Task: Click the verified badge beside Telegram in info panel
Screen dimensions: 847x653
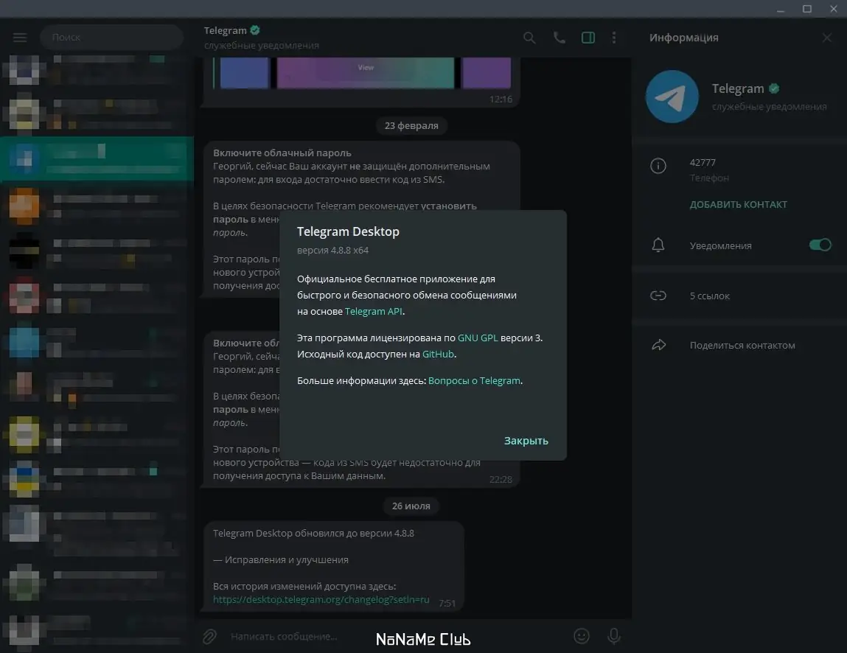Action: tap(774, 88)
